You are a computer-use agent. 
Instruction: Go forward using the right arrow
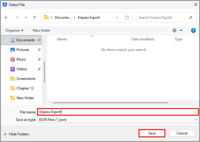17,17
